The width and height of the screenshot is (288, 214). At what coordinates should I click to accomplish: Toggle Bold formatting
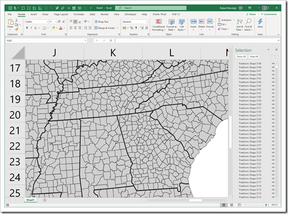(27, 28)
